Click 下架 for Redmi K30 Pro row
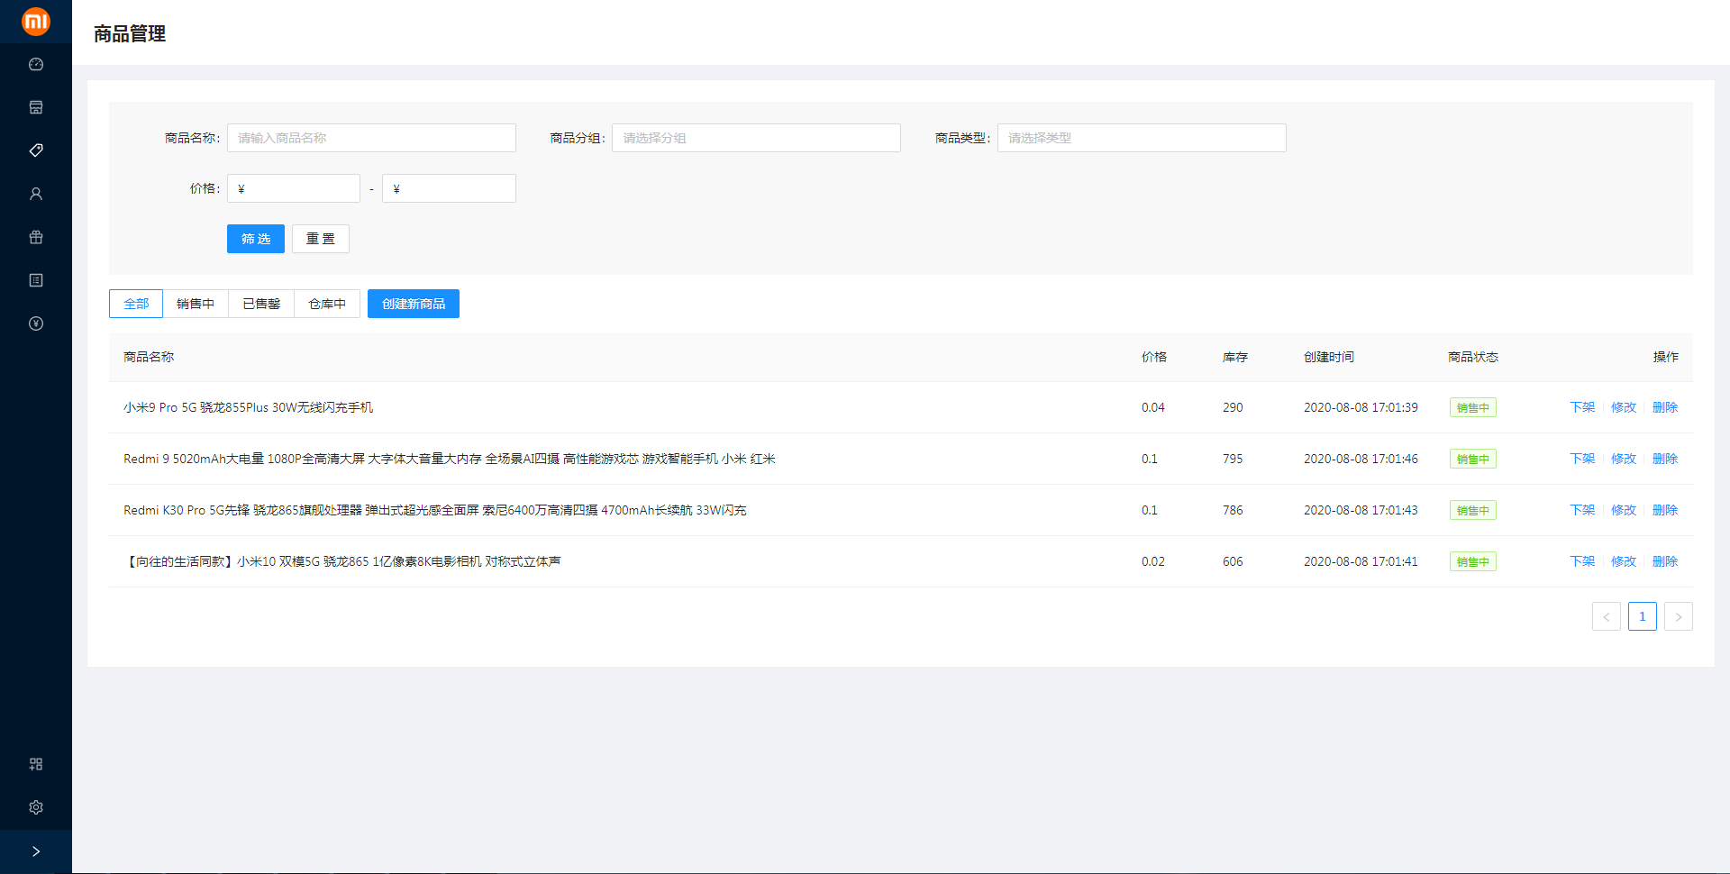 tap(1582, 510)
